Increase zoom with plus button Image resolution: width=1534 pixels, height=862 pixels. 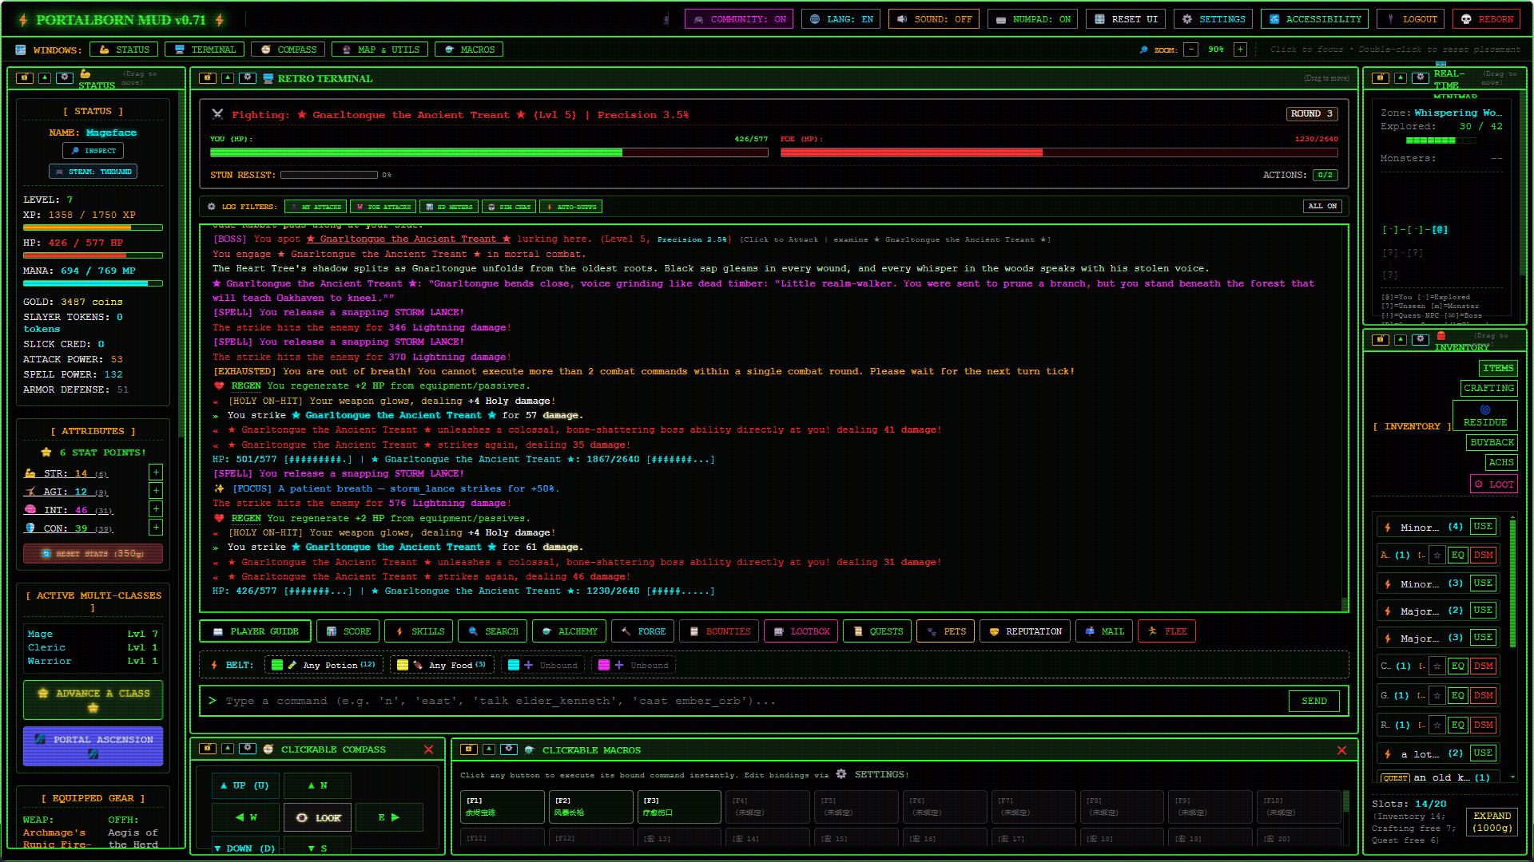coord(1240,49)
